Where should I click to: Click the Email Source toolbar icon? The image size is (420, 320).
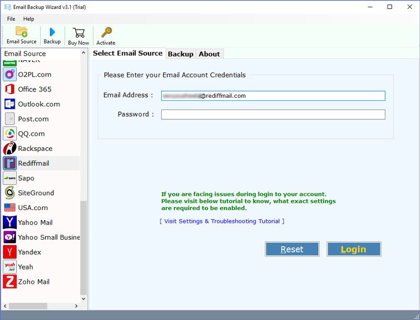point(22,32)
